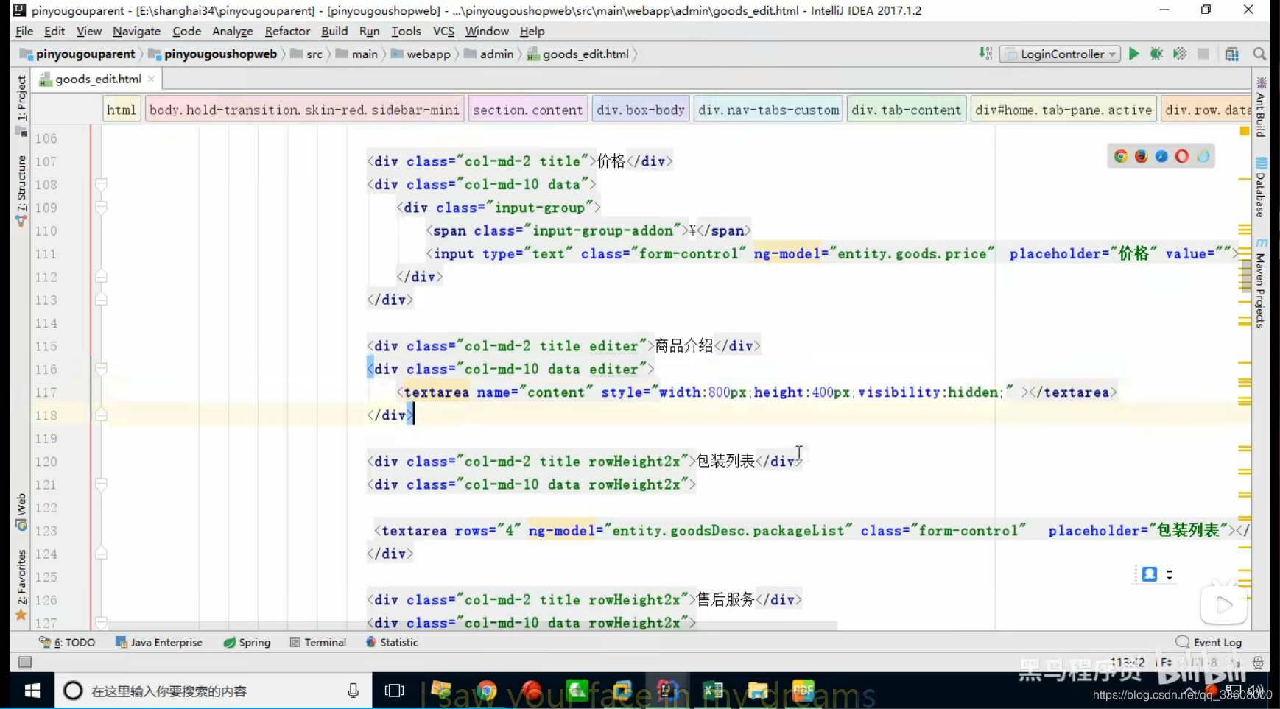
Task: Open the 2: Favorites tool window
Action: pyautogui.click(x=21, y=585)
